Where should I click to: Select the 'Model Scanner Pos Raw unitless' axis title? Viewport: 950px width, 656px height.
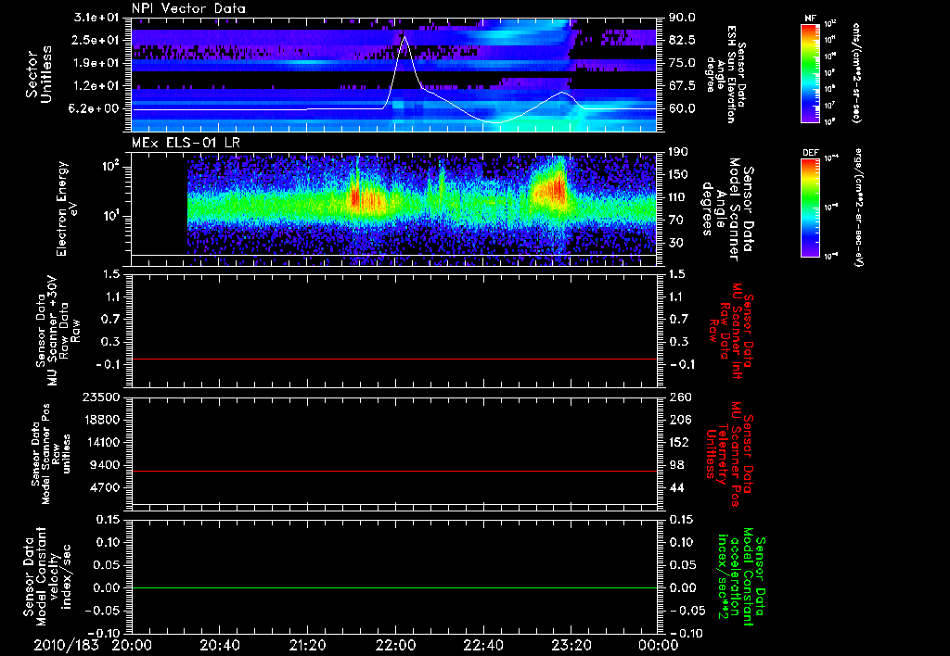click(52, 454)
